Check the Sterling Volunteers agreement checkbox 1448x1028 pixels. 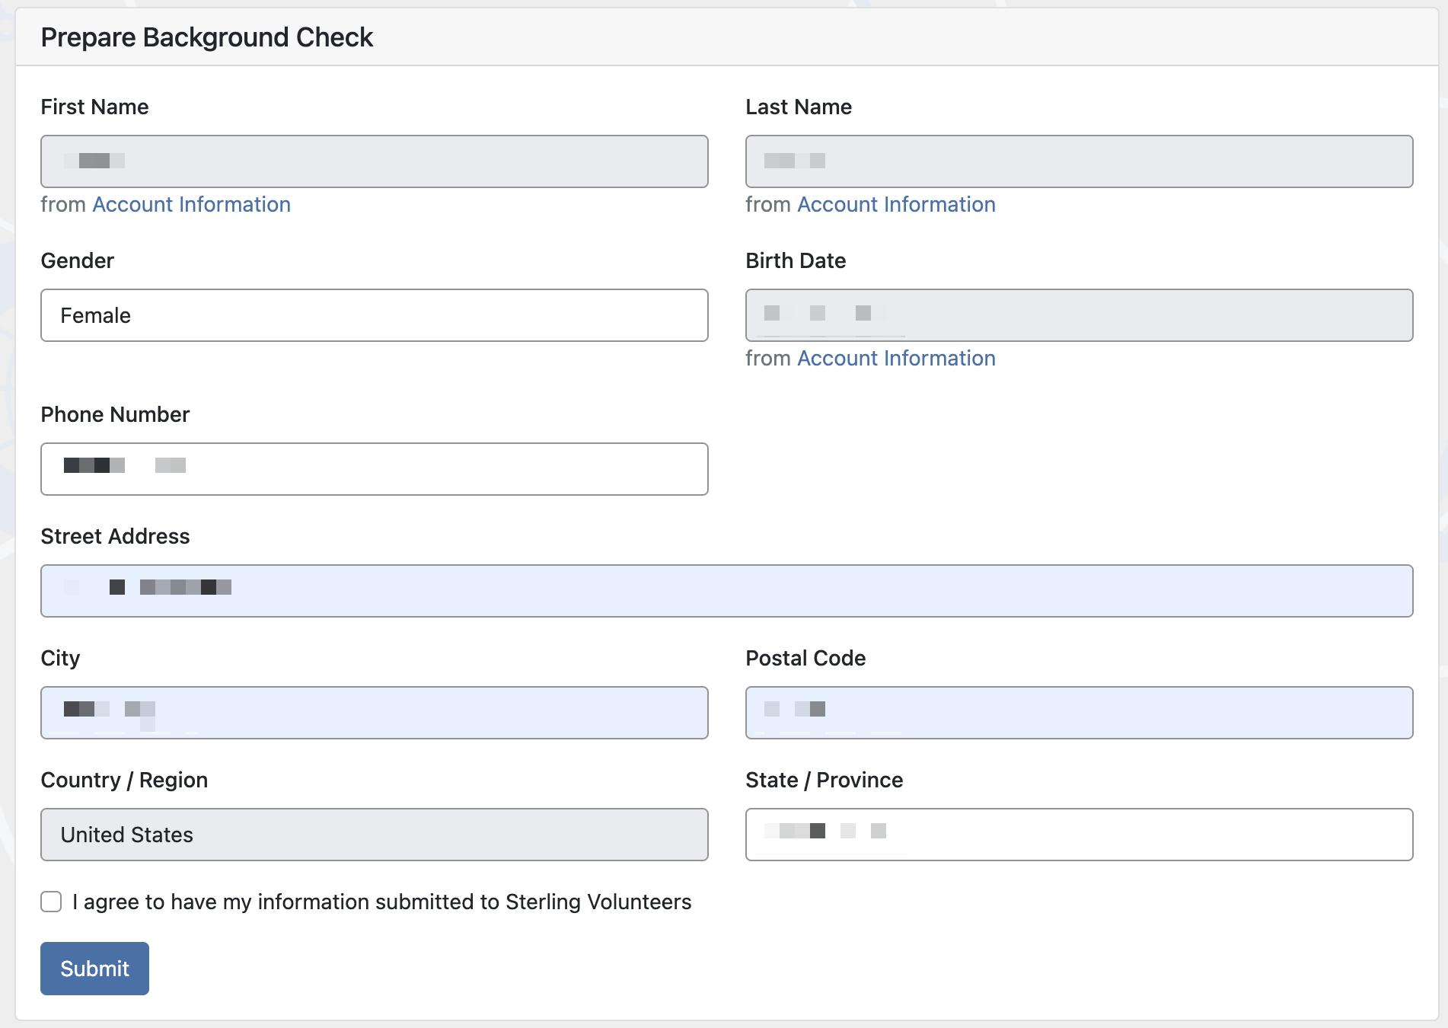(x=51, y=902)
